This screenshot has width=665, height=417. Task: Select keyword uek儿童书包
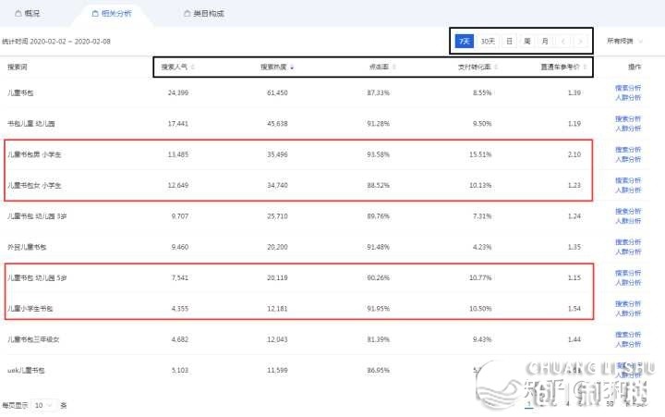(26, 370)
